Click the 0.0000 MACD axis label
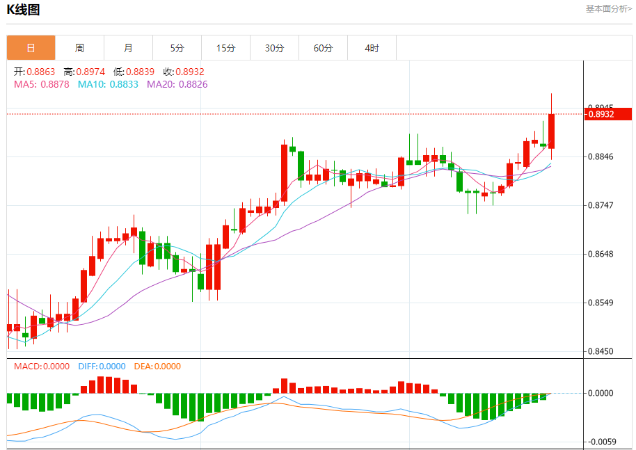 [601, 393]
